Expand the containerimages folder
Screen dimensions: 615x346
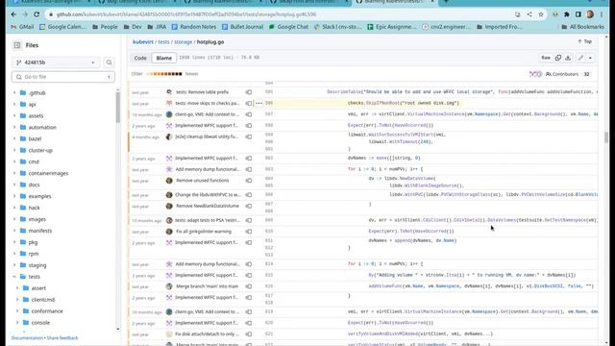tap(14, 173)
